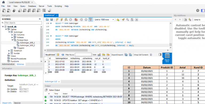Viewport: 205px width, 104px height.
Task: Close the bokningar 113 result tab
Action: (x=59, y=82)
